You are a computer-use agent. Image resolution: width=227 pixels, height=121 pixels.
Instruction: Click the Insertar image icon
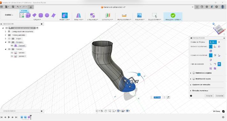pos(139,15)
